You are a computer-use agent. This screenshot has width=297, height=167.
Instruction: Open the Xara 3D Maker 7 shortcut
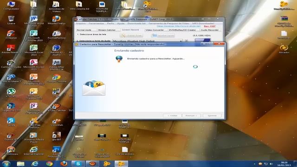(x=11, y=78)
